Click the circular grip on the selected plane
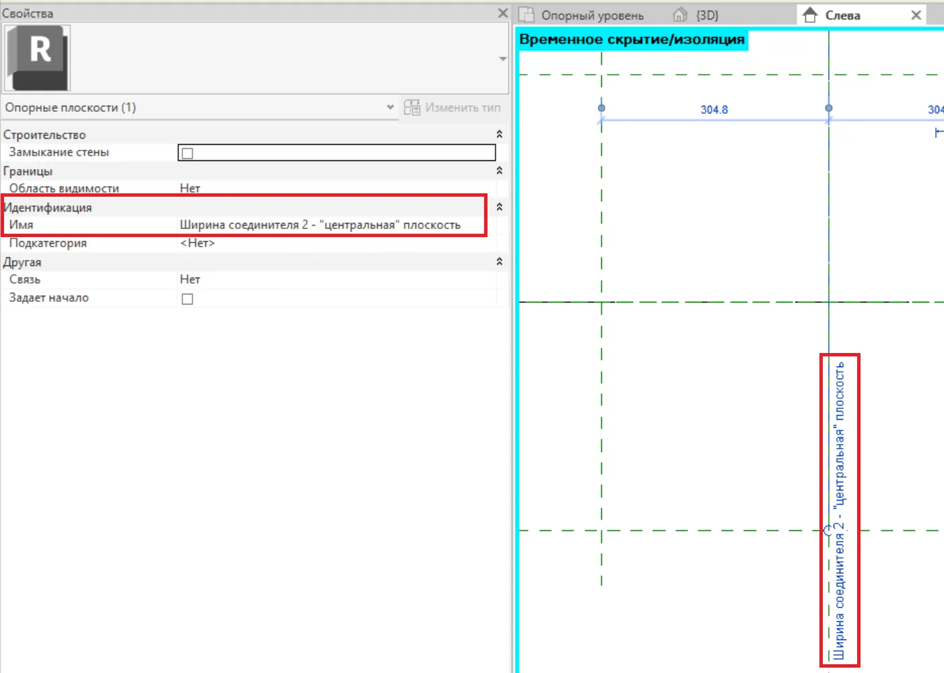This screenshot has height=673, width=944. (828, 530)
